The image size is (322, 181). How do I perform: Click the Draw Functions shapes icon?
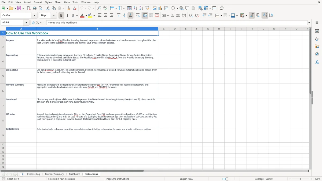[x=222, y=8]
